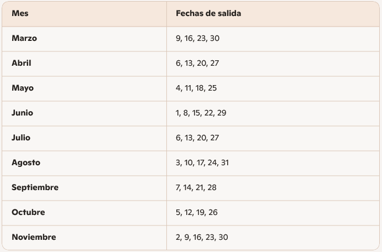This screenshot has height=252, width=382.
Task: Click Marzo dates "9, 16, 23, 30"
Action: (197, 39)
